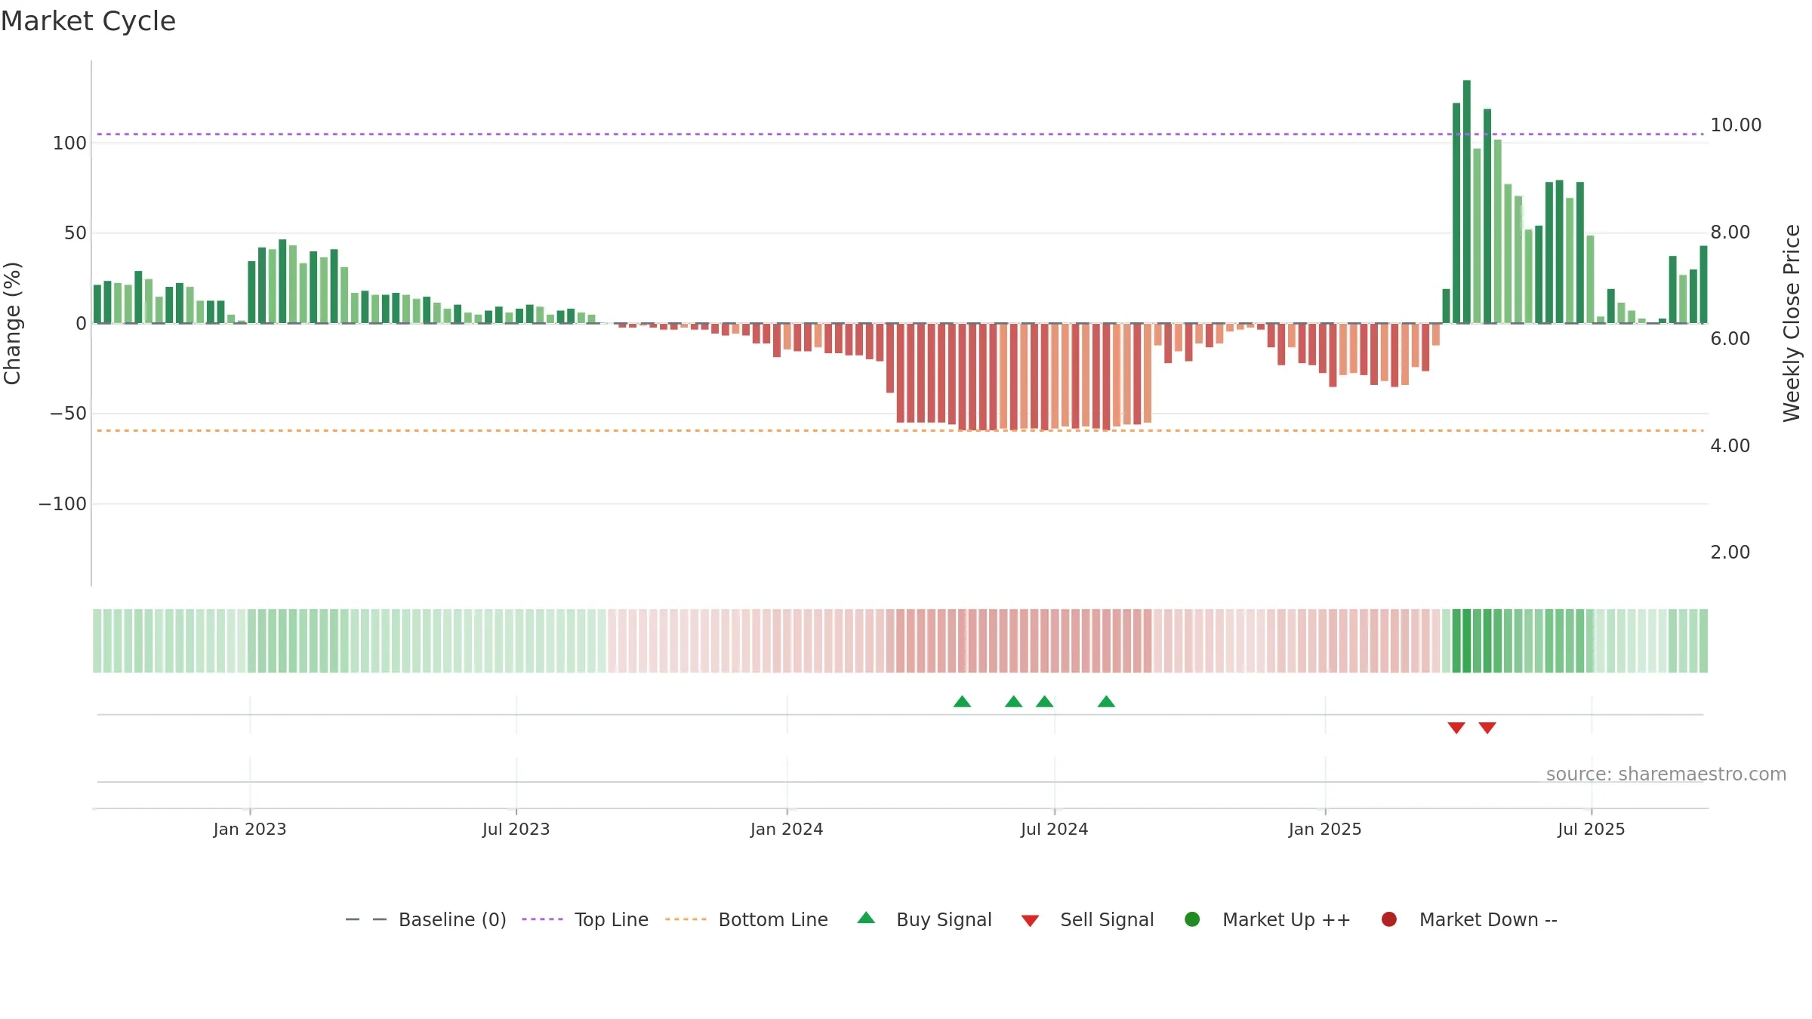
Task: Click the −100 tick on the left axis
Action: click(63, 504)
